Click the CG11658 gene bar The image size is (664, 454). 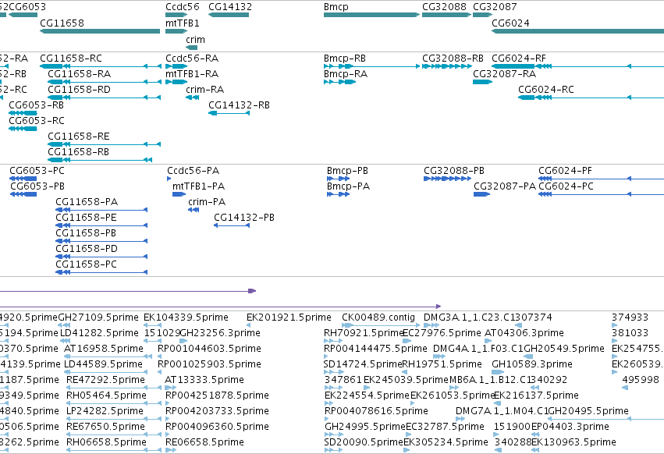click(100, 31)
